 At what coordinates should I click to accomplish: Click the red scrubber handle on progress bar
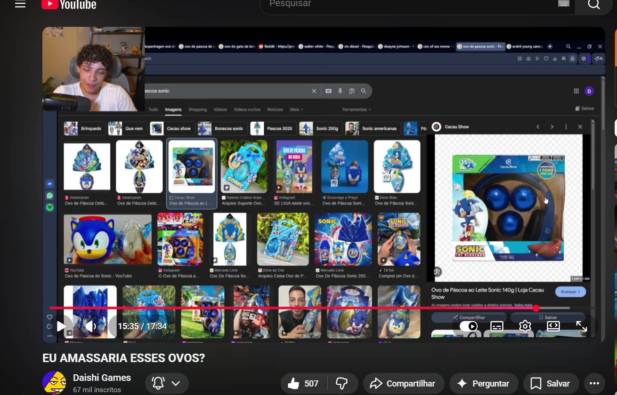pos(536,308)
